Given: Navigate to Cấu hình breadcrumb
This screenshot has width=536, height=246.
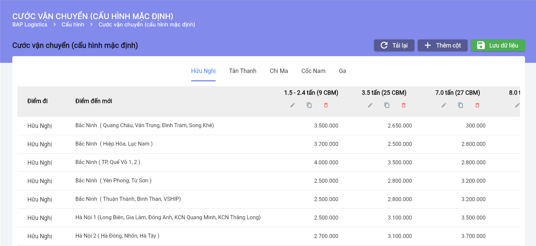Looking at the screenshot, I should [x=73, y=25].
